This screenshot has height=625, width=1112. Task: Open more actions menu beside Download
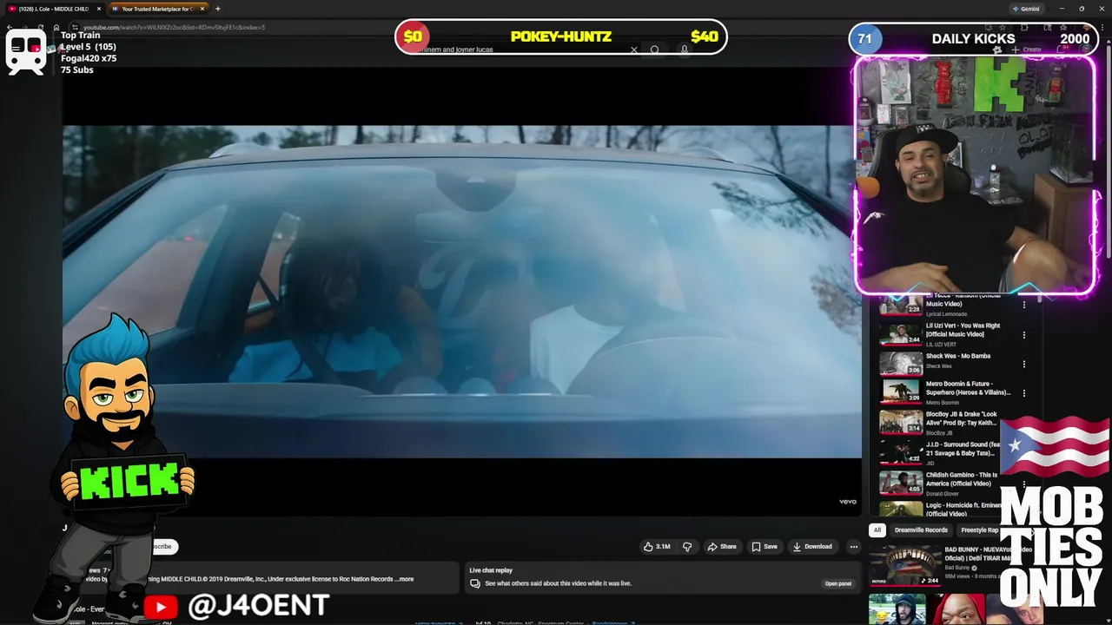(x=854, y=547)
